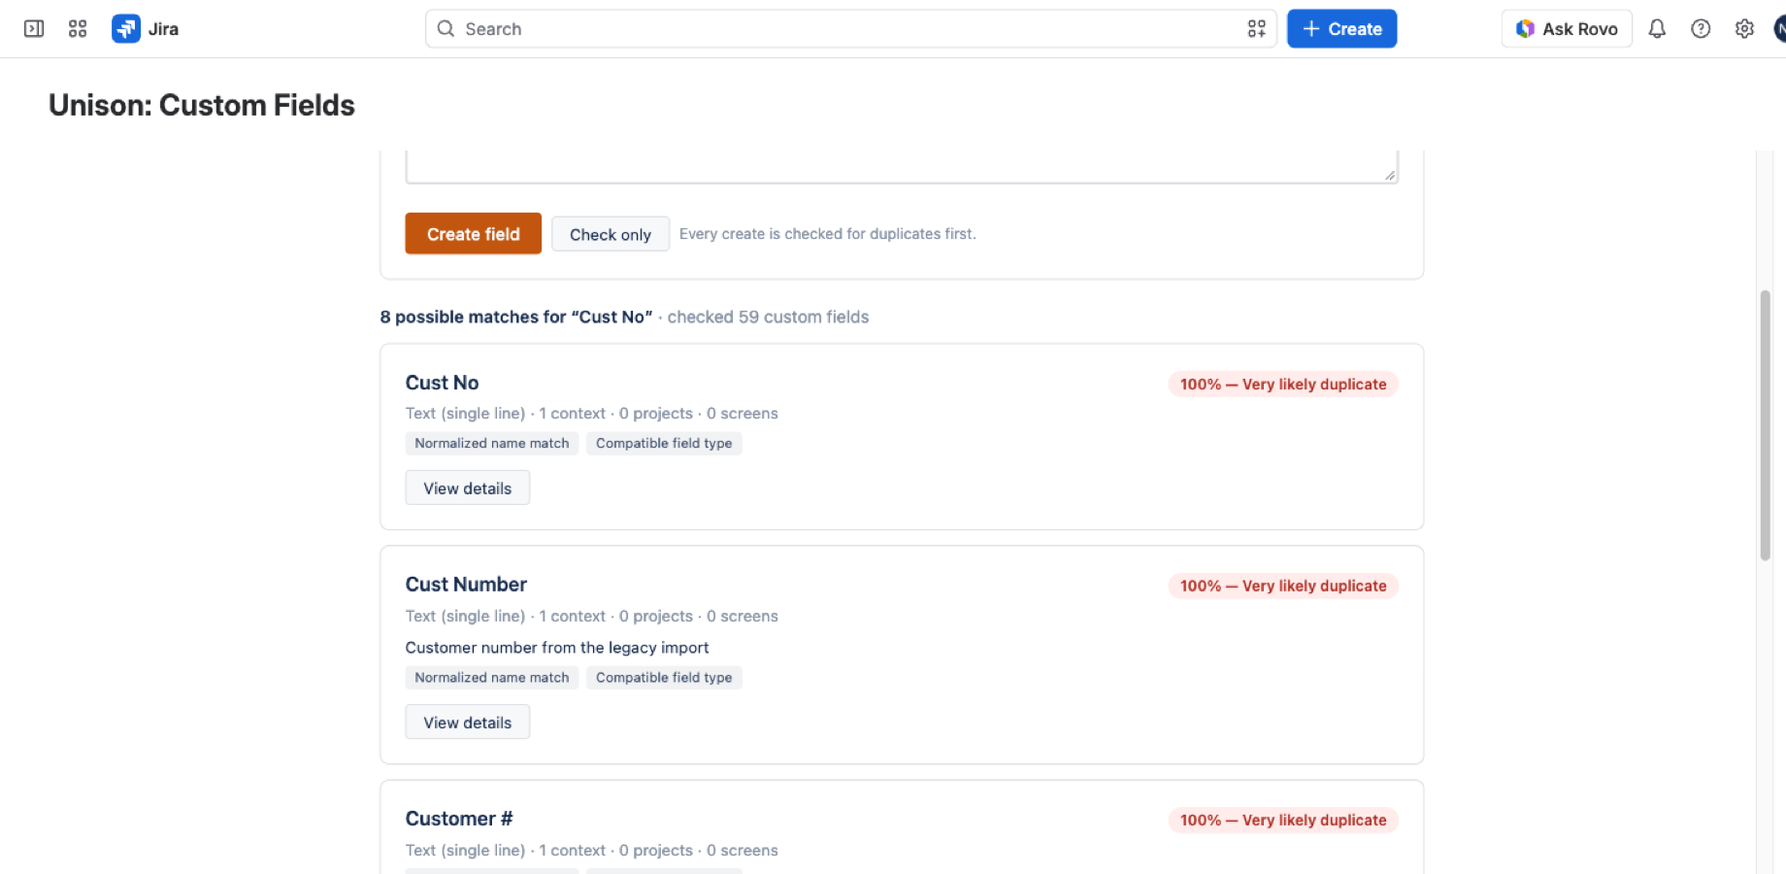Click the "Unison: Custom Fields" heading
This screenshot has height=874, width=1786.
[202, 105]
